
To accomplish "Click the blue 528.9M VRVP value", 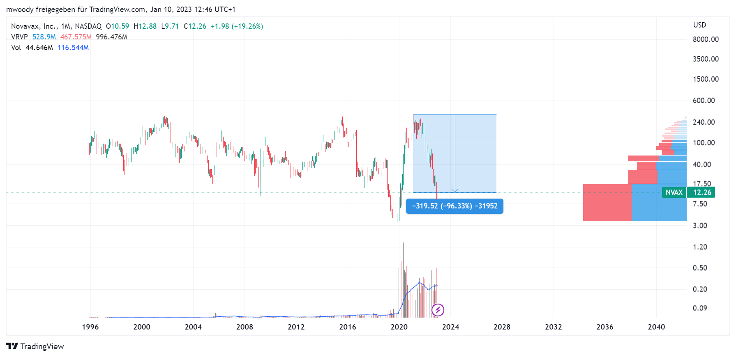I will point(44,37).
